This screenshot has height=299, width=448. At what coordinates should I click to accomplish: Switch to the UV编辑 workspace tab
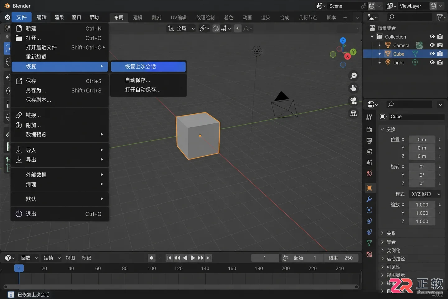point(179,17)
